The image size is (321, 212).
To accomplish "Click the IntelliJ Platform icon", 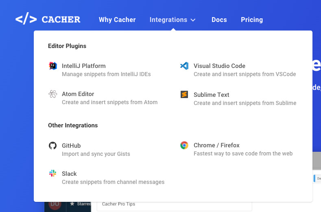I will (52, 66).
